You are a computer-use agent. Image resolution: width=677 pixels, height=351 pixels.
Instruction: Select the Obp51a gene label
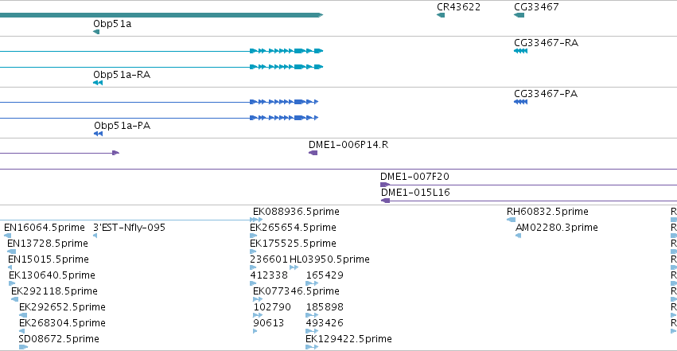[x=112, y=24]
